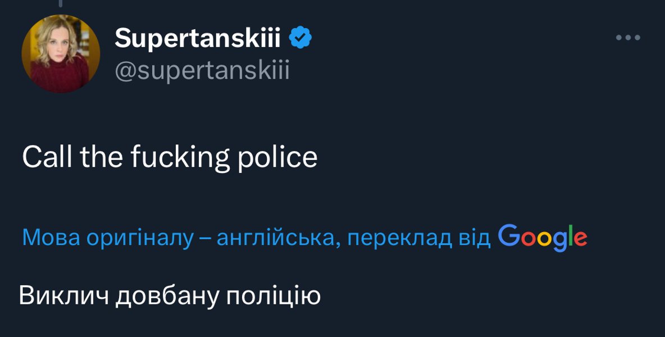Click the word "Call" starting the tweet
Image resolution: width=665 pixels, height=337 pixels.
(x=47, y=157)
